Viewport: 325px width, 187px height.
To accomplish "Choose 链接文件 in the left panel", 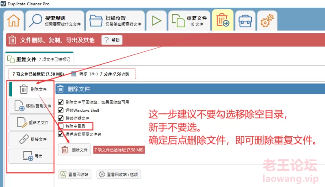I will click(32, 139).
